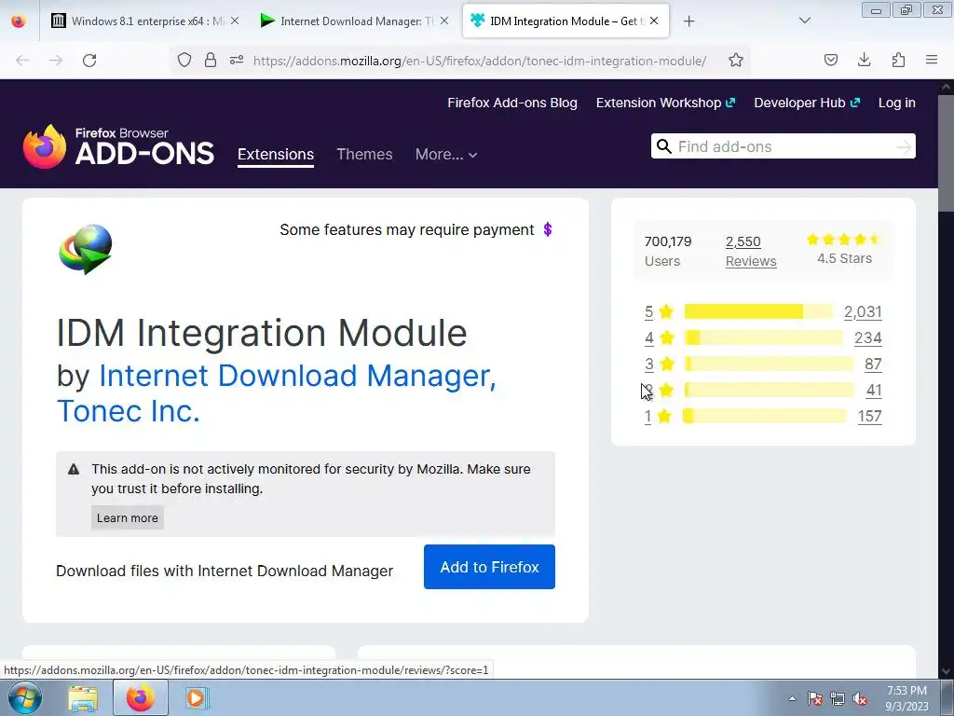Open the 41 two-star reviews count
This screenshot has width=954, height=716.
tap(874, 391)
